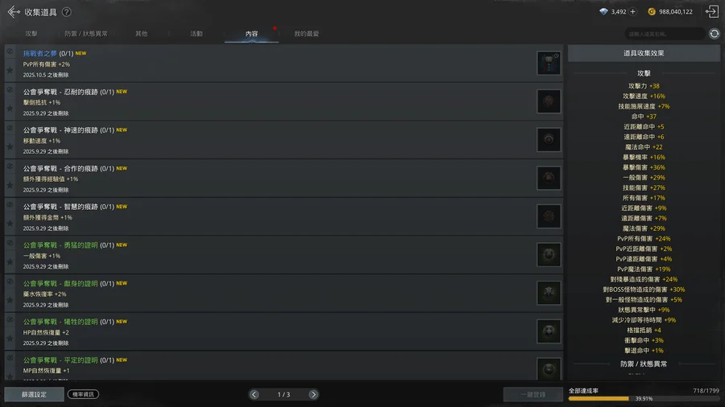Image resolution: width=725 pixels, height=407 pixels.
Task: Toggle the eye icon on 合作的痕跡 row
Action: point(10,166)
